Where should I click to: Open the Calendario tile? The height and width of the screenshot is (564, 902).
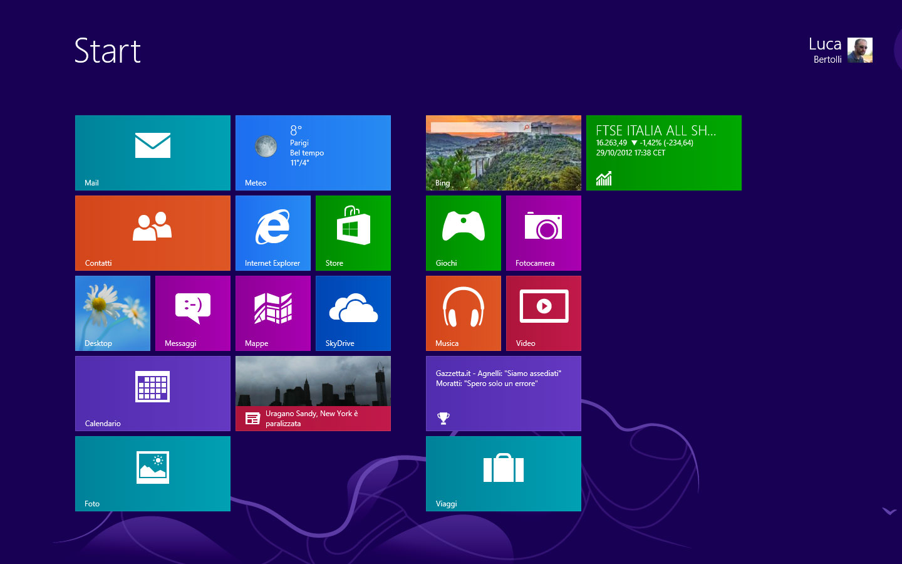153,394
